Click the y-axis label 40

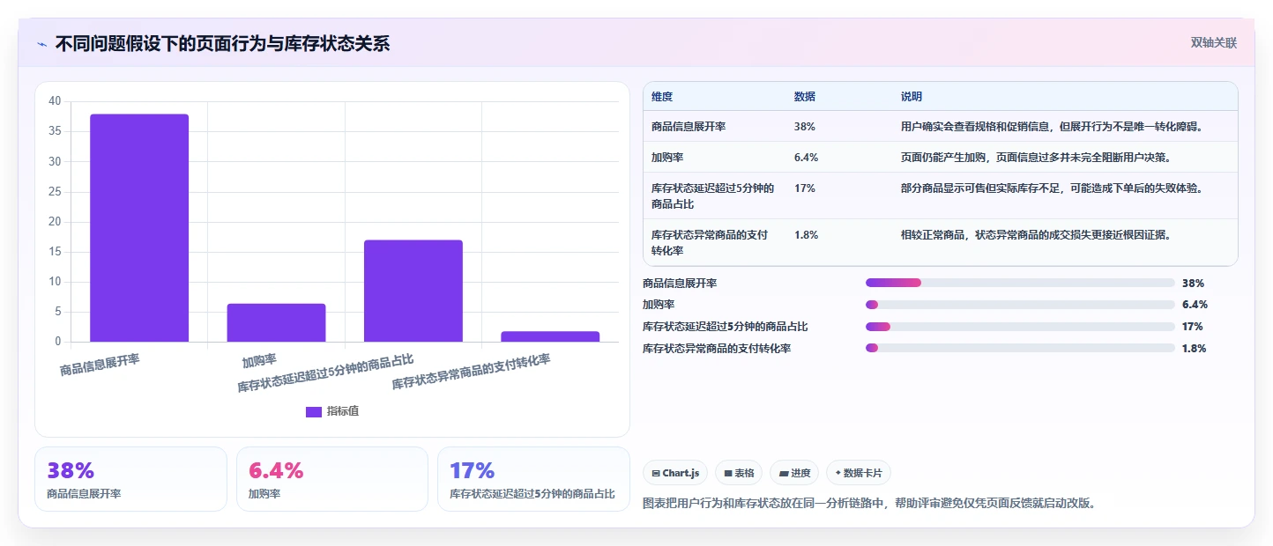(x=55, y=101)
